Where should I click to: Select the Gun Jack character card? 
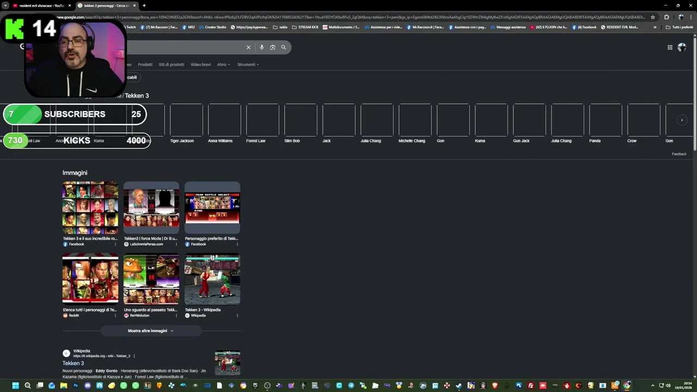529,124
